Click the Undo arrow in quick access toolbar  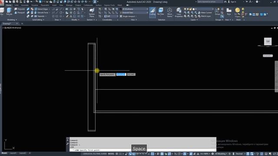click(x=32, y=2)
